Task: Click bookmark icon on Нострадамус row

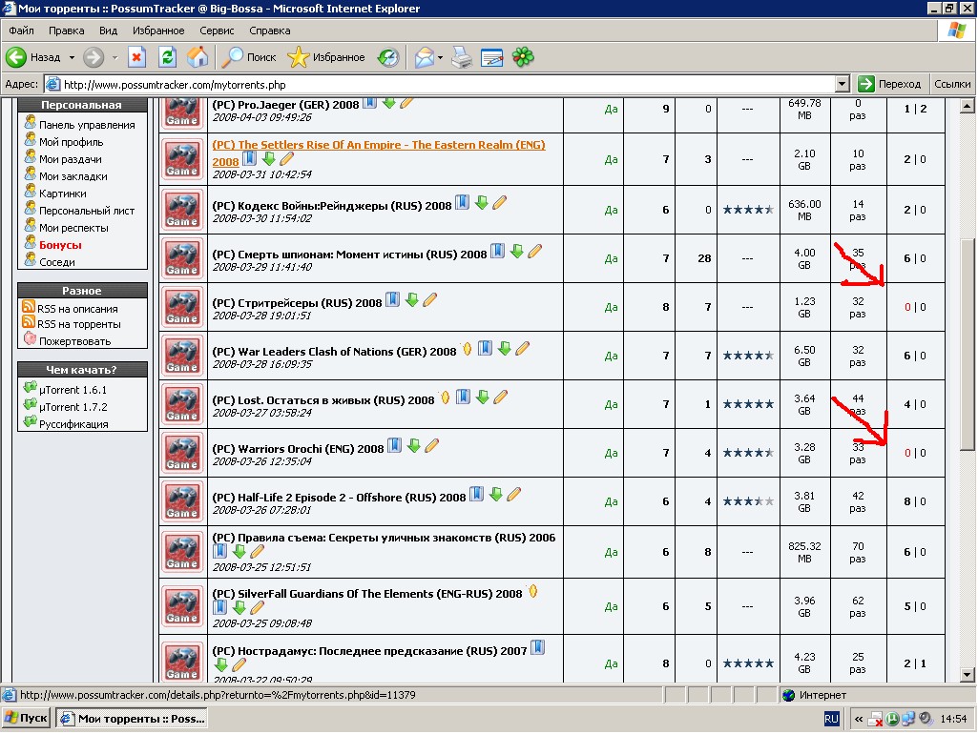Action: coord(537,648)
